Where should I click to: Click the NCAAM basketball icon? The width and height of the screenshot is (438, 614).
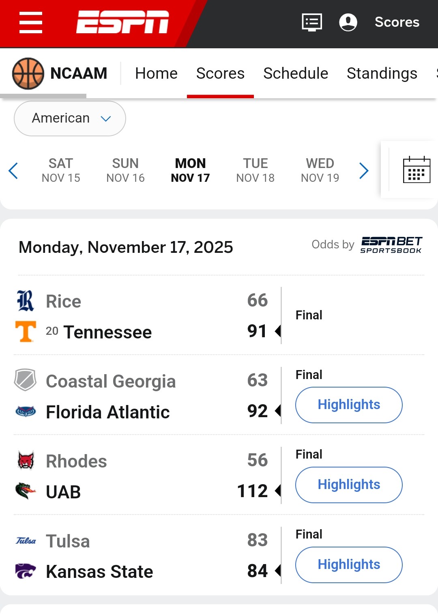point(28,73)
